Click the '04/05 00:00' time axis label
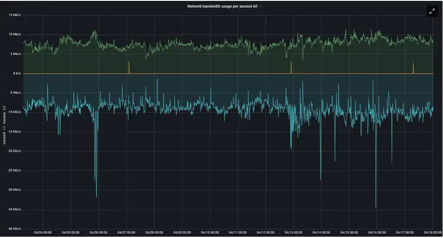The height and width of the screenshot is (238, 443). [71, 233]
